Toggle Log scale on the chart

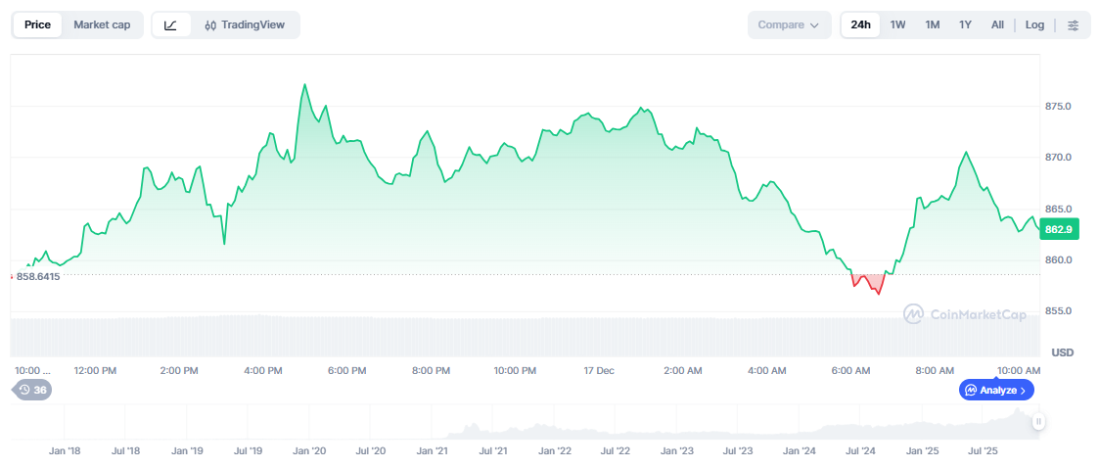point(1034,24)
